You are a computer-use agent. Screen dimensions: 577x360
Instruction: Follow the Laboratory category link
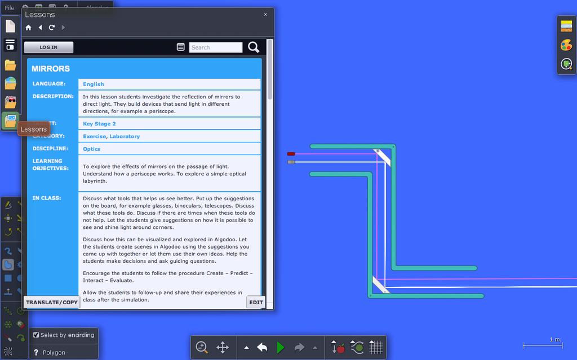125,136
